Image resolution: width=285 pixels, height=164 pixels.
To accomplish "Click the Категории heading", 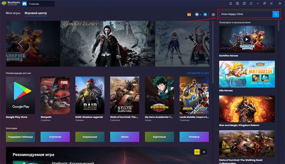I will point(11,128).
